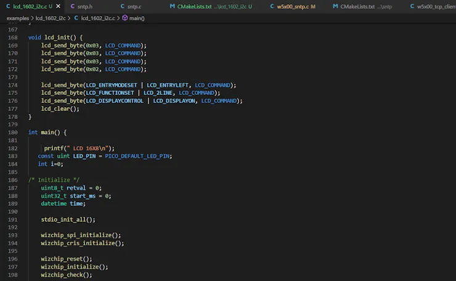The height and width of the screenshot is (281, 456).
Task: Click the C icon on w5x00_sntp.c tab
Action: (x=272, y=6)
